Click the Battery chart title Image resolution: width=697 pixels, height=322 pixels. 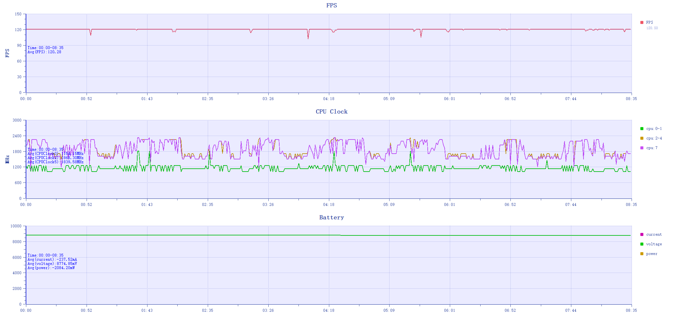[332, 217]
